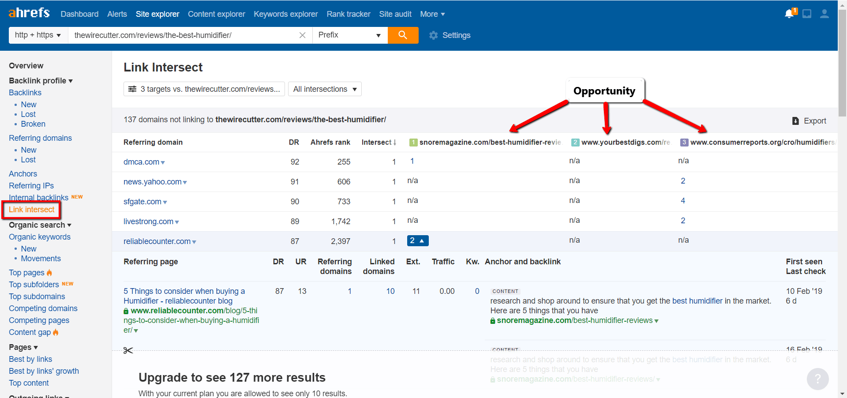Click dmca.com snoremagazine count 1
This screenshot has width=847, height=398.
412,161
